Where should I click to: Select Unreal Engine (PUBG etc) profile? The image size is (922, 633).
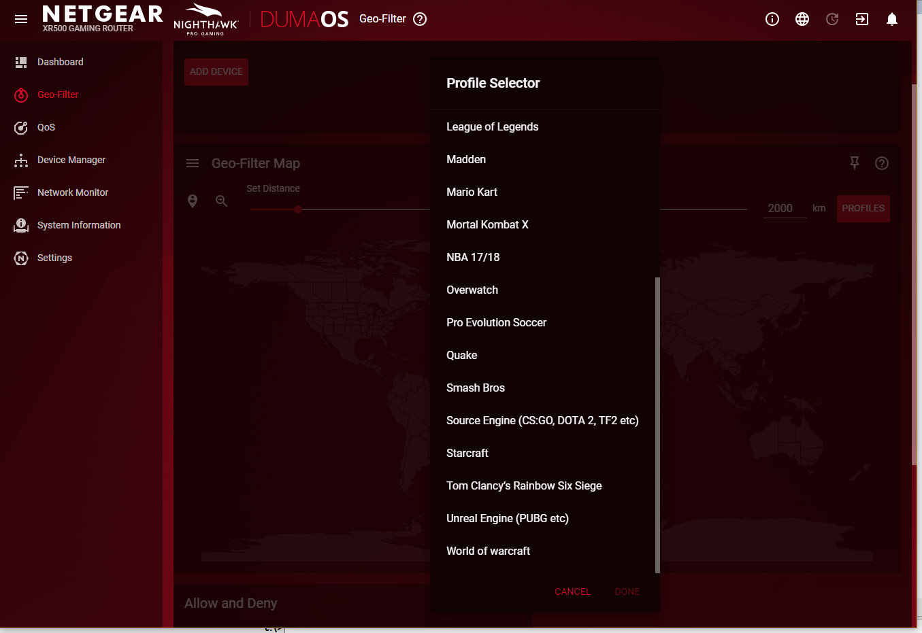(542, 518)
